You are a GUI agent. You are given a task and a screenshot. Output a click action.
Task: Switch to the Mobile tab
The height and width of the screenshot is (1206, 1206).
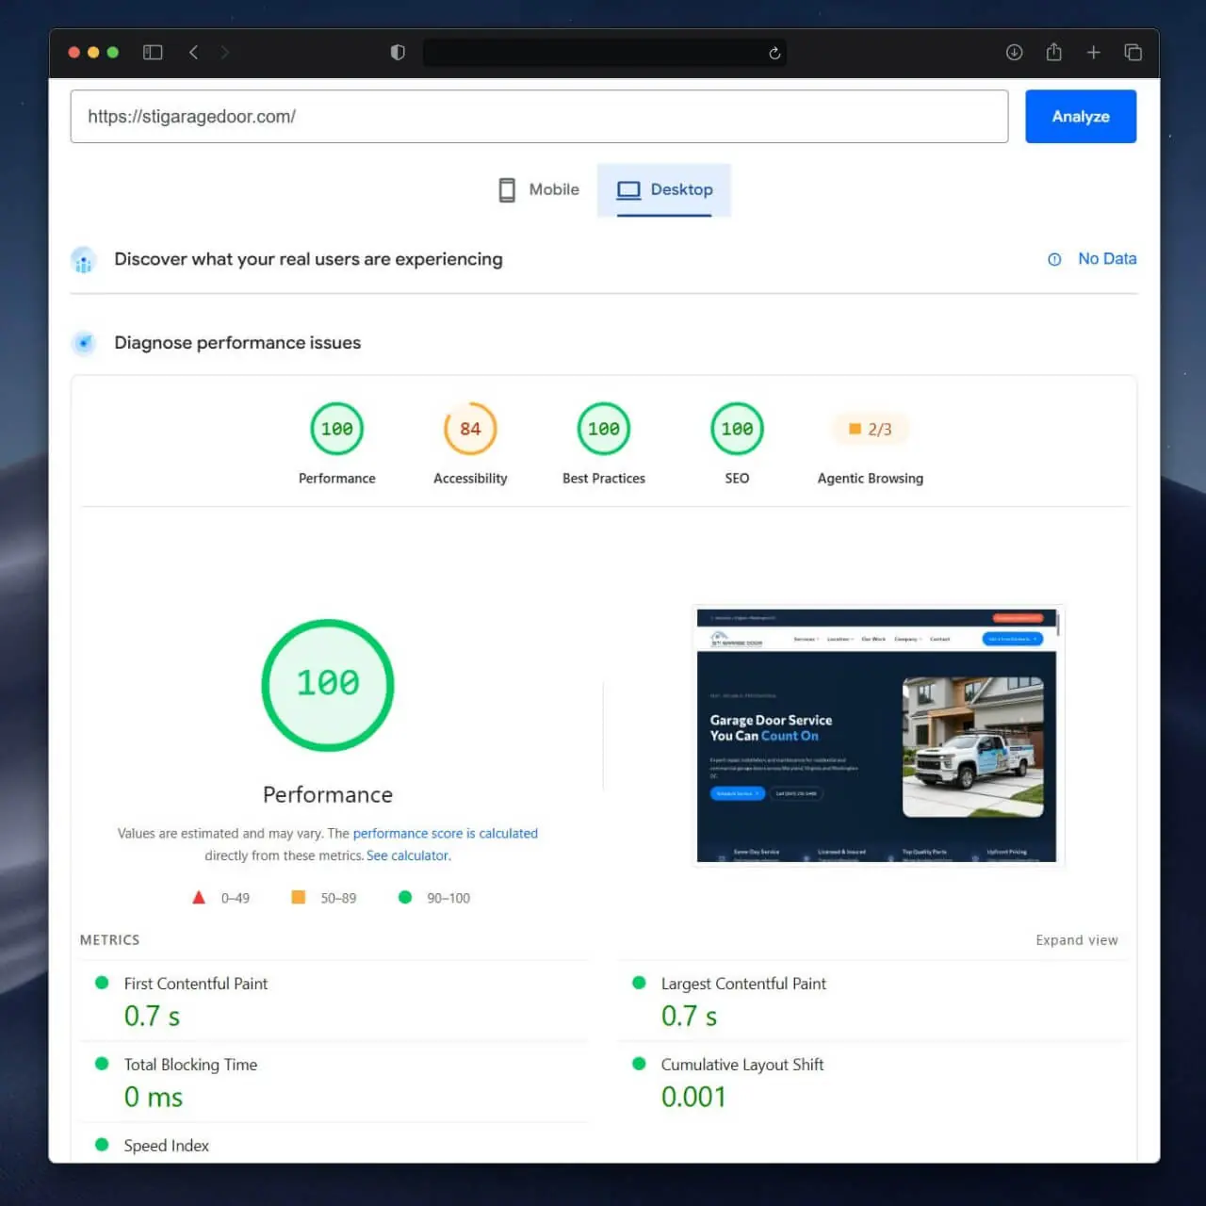pos(539,189)
